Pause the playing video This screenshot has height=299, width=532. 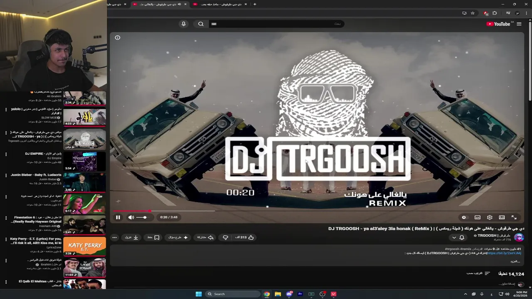pyautogui.click(x=118, y=217)
